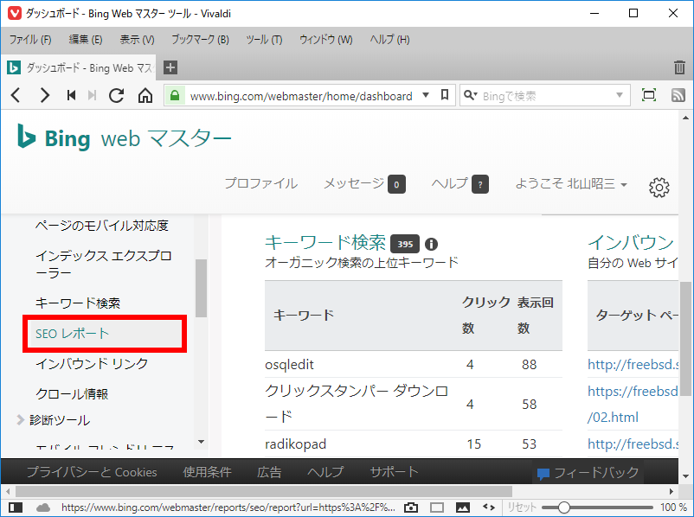Open new tab with plus button

pos(170,67)
